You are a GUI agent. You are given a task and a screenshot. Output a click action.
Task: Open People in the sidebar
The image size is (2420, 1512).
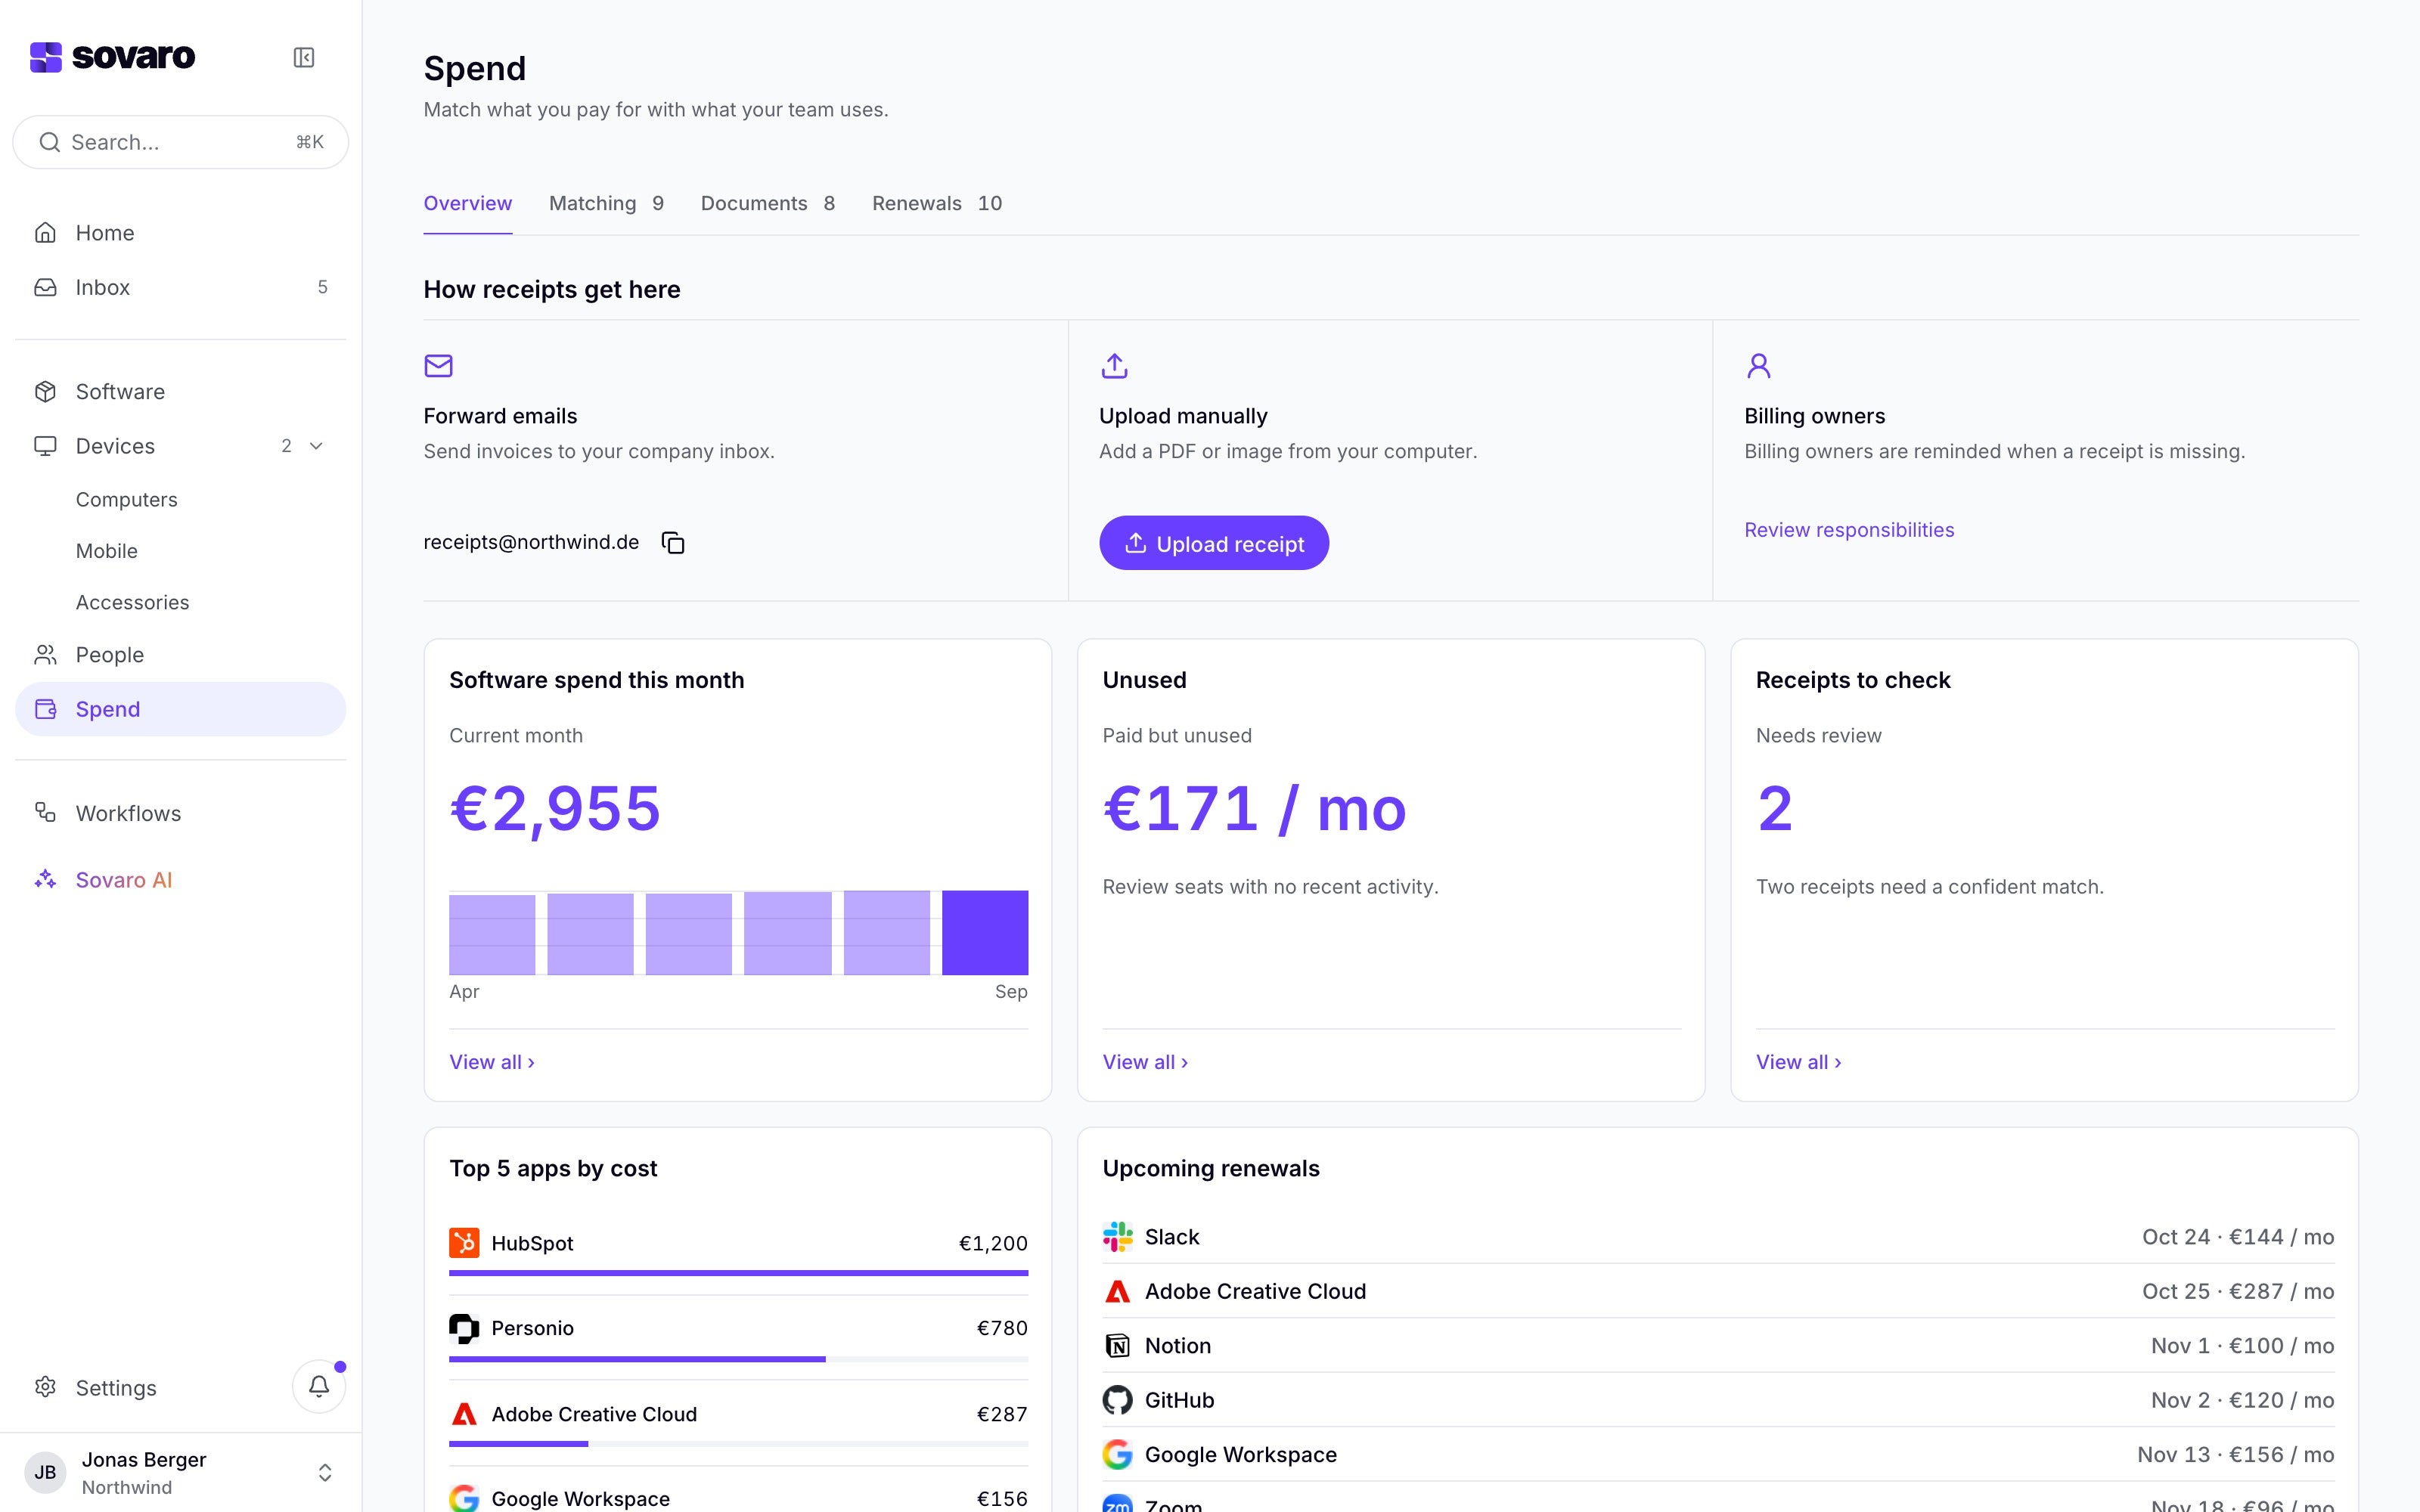click(181, 655)
